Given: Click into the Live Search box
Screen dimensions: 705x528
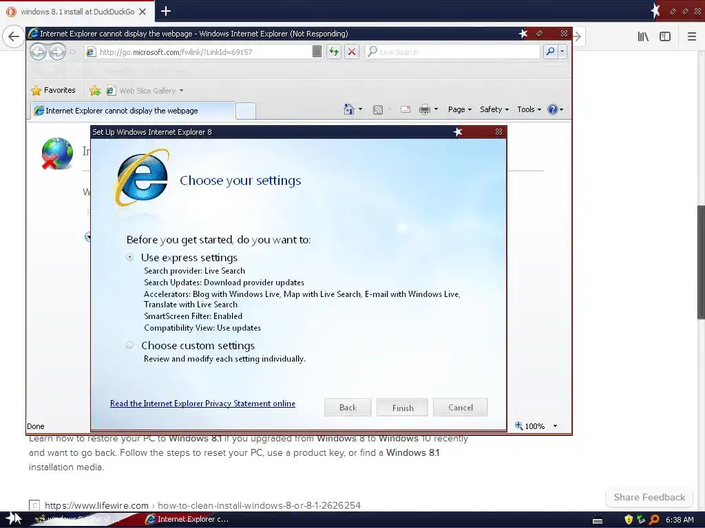Looking at the screenshot, I should 452,52.
